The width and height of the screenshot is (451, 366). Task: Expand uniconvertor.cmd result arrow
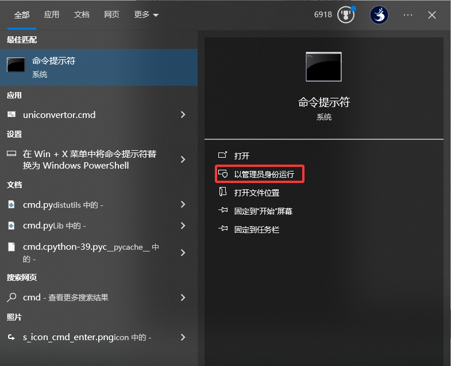[183, 115]
